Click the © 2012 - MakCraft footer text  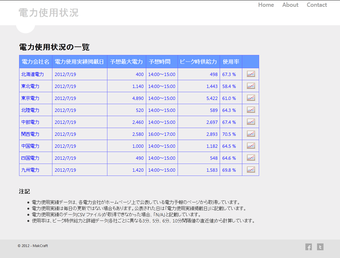[33, 246]
